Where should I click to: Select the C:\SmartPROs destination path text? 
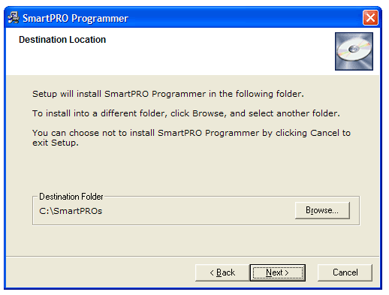71,211
